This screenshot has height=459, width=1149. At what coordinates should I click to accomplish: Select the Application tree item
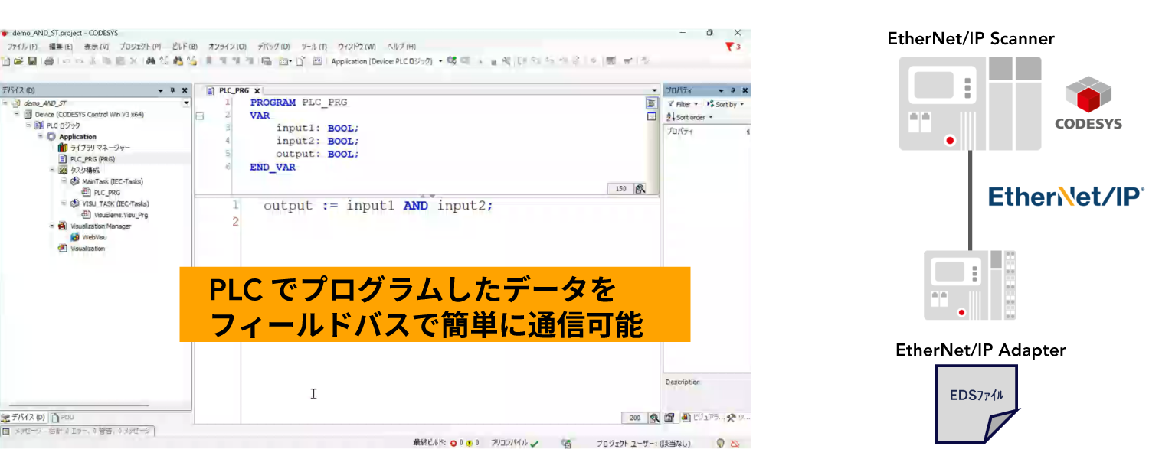point(77,136)
